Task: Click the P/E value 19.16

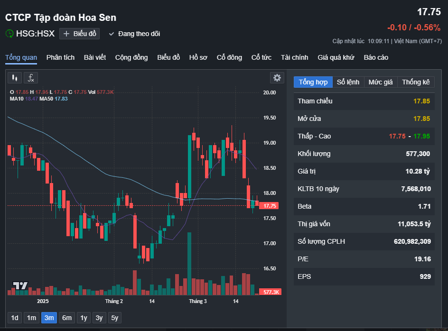Action: (422, 259)
